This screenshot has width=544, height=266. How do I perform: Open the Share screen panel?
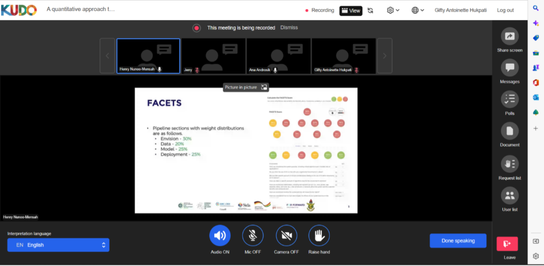pos(509,37)
